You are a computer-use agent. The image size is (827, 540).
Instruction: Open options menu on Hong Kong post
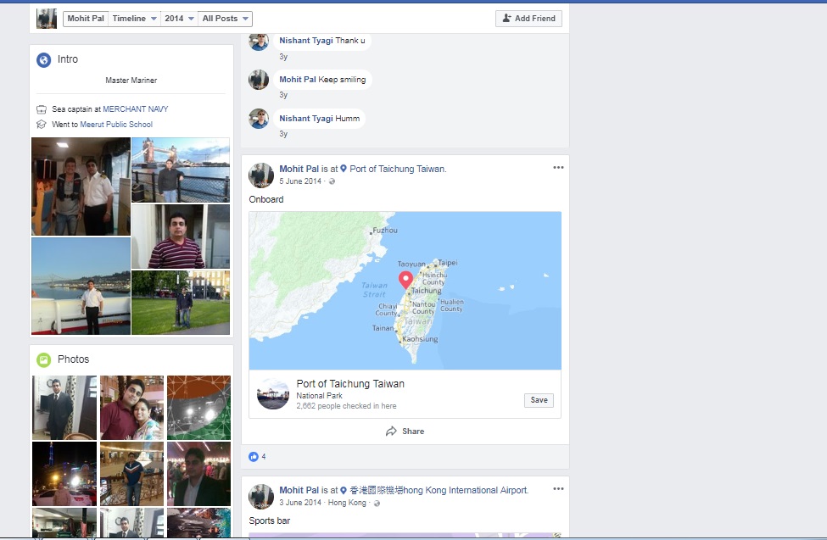click(558, 489)
